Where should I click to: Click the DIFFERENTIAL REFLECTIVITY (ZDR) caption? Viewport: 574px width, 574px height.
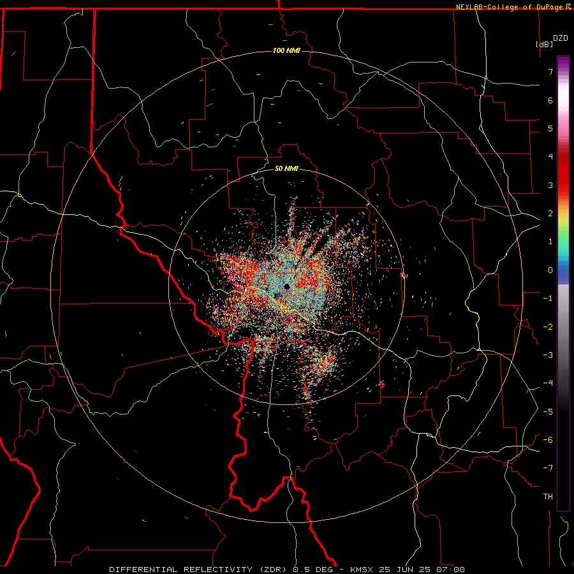199,570
